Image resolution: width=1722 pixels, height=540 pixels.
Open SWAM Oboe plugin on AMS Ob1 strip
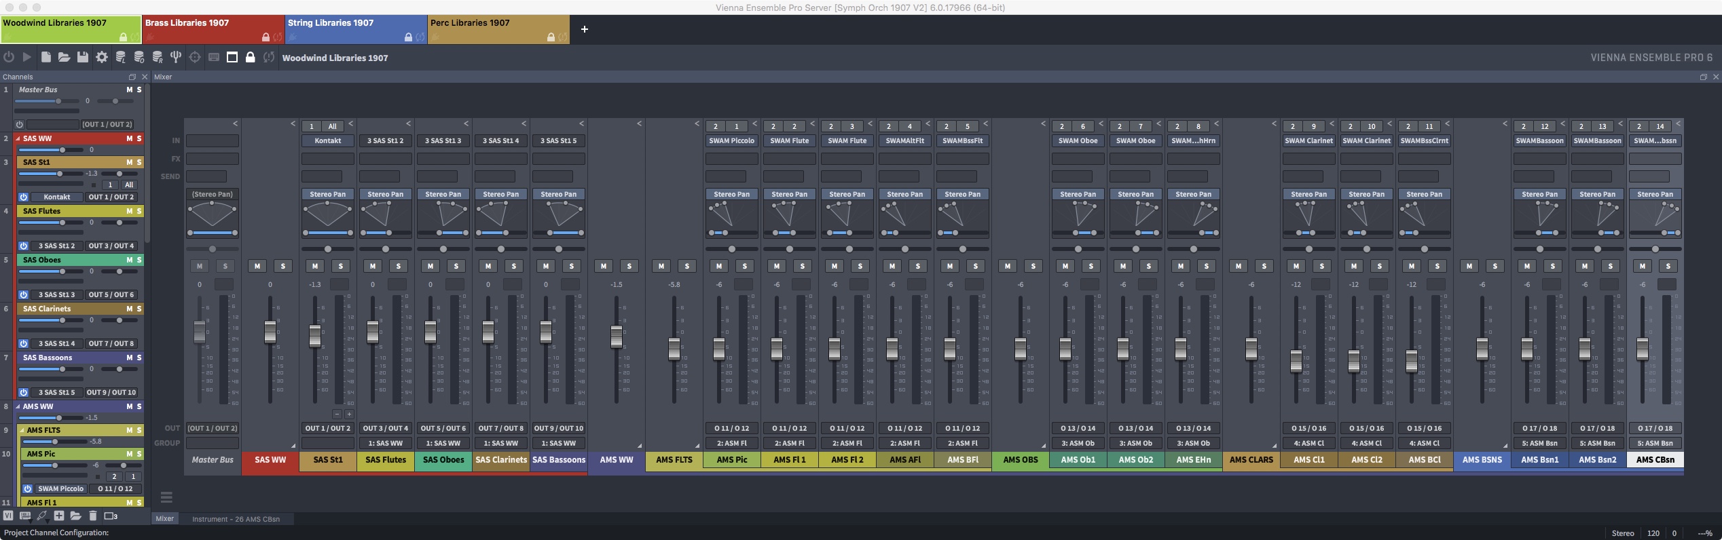1078,141
